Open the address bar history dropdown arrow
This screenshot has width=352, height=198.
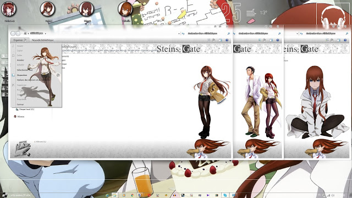[179, 34]
